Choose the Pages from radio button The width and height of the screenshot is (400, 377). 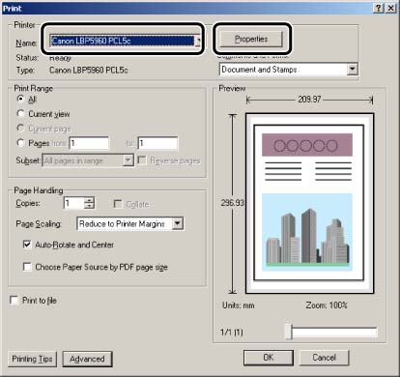pos(20,142)
